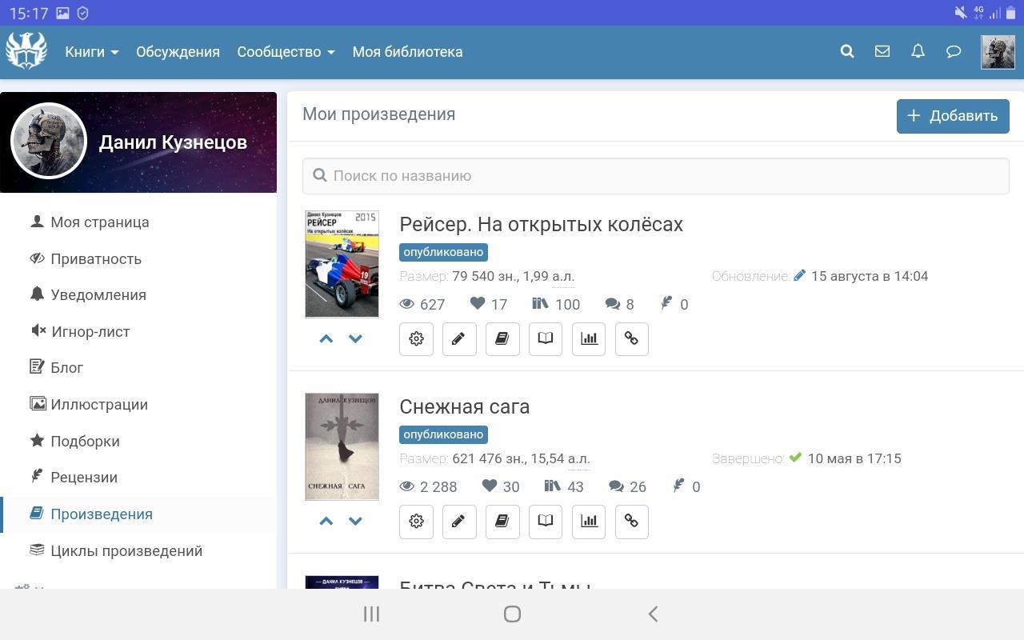
Task: Open messages envelope icon in header
Action: click(x=882, y=52)
